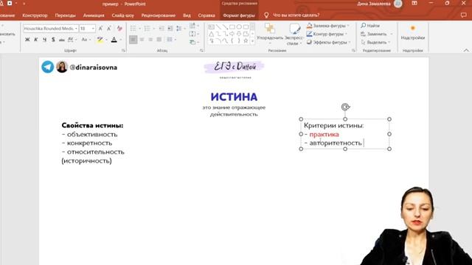Open comments icon in ribbon corner

point(463,15)
